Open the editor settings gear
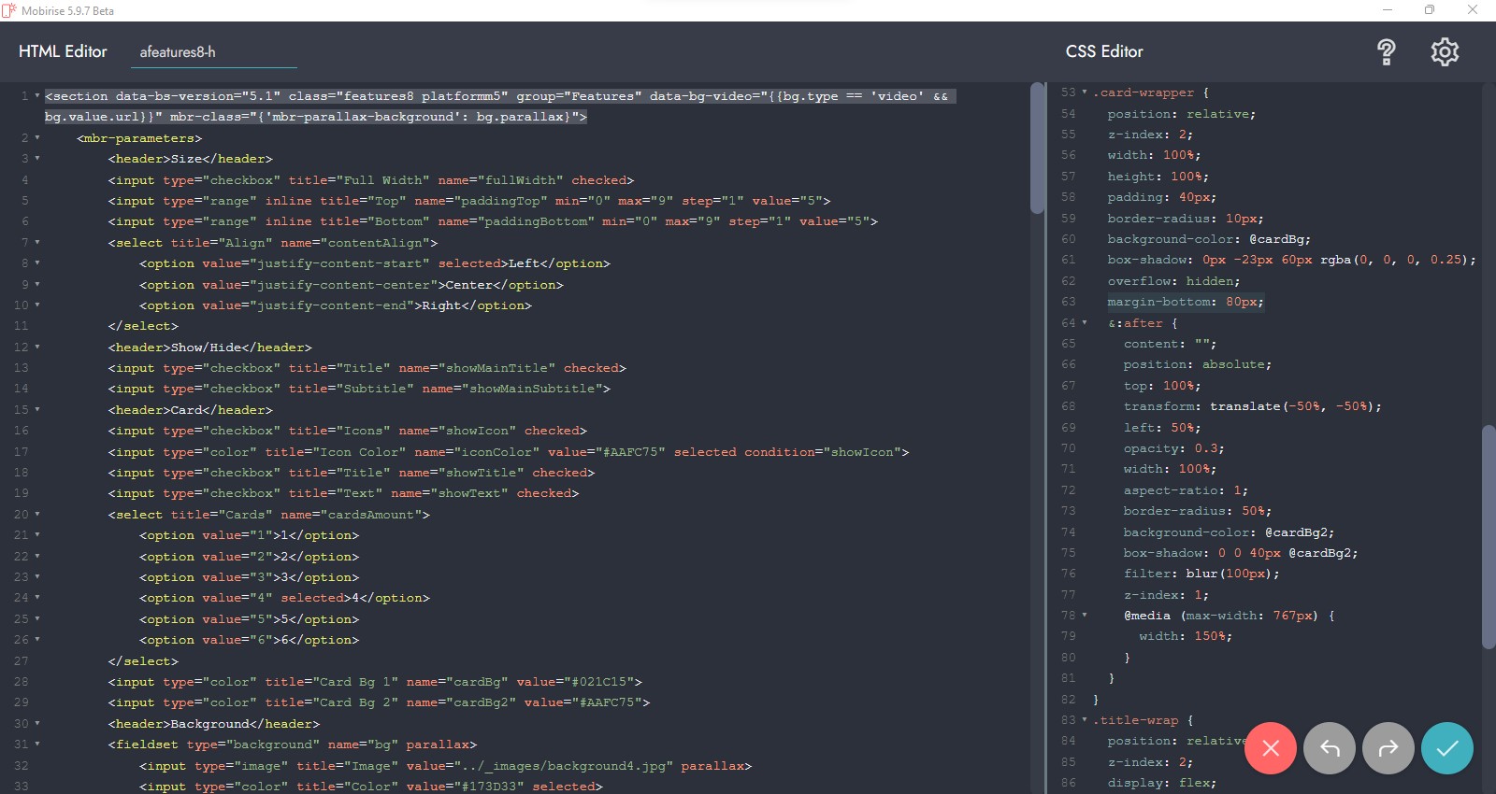This screenshot has height=794, width=1496. point(1445,52)
